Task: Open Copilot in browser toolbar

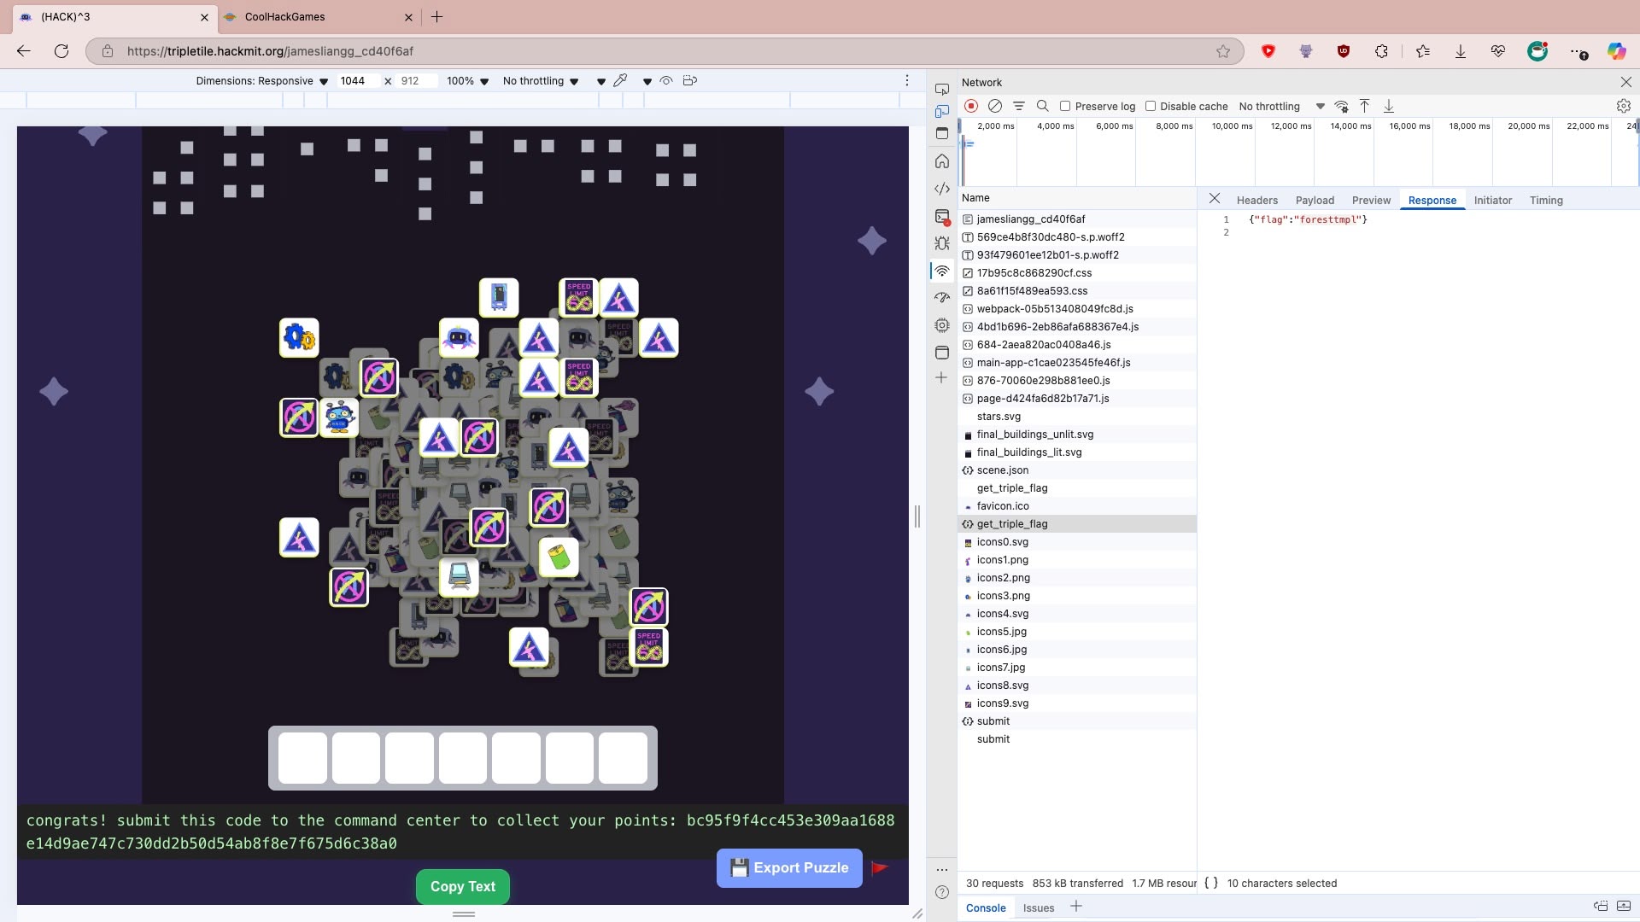Action: (1616, 51)
